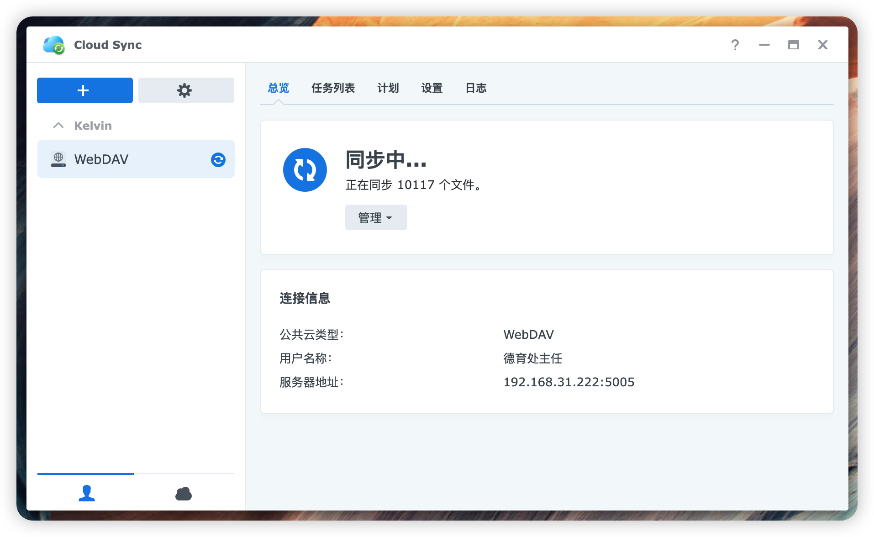Click the large blue syncing icon
874x537 pixels.
305,170
